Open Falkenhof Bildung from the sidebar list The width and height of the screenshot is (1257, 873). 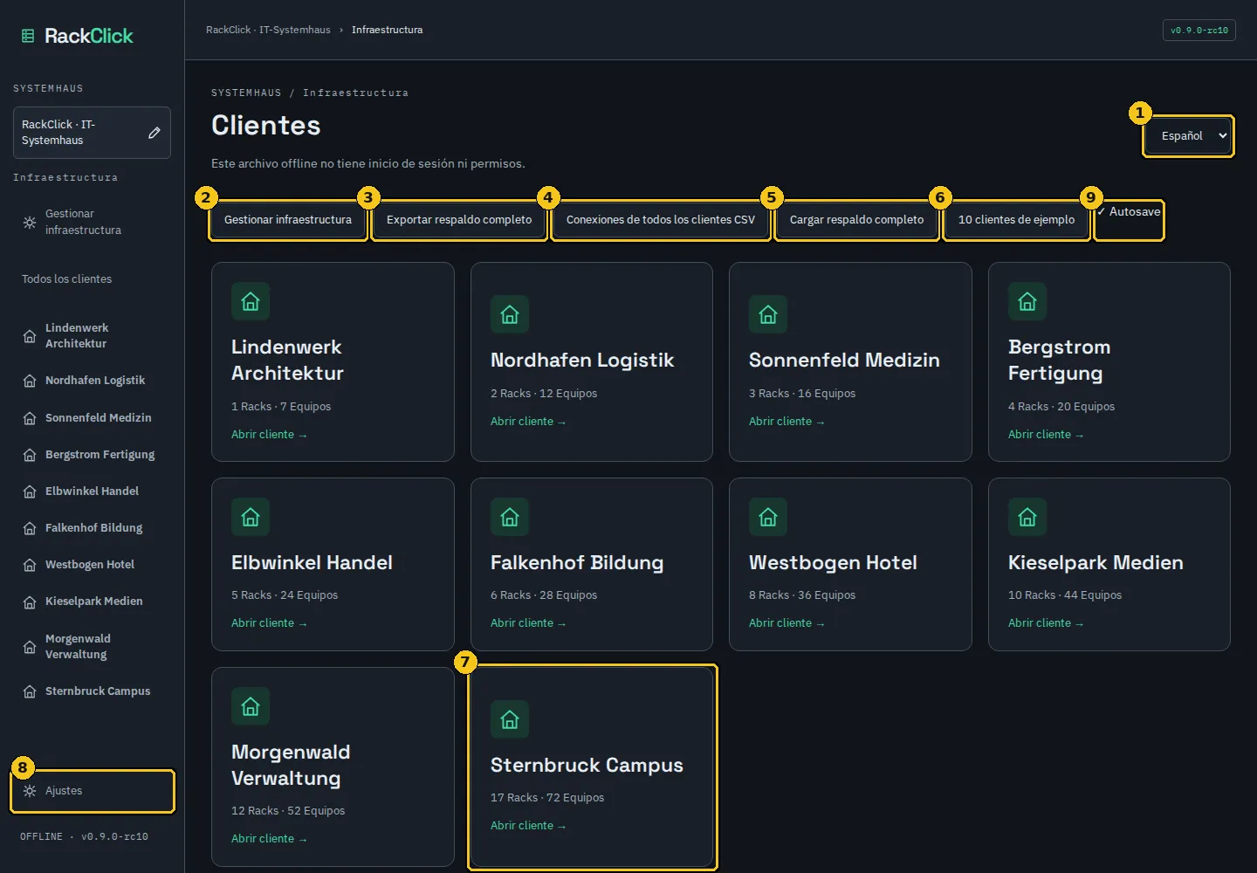93,528
